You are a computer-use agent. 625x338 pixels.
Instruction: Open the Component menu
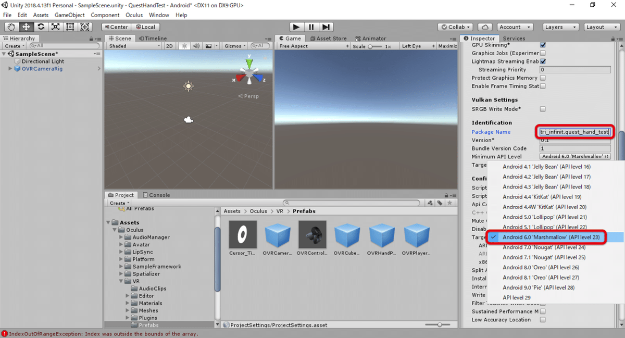(105, 15)
